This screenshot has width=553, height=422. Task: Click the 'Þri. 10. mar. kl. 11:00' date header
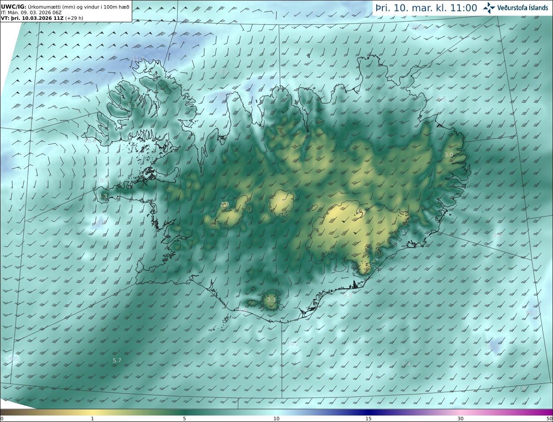point(426,8)
